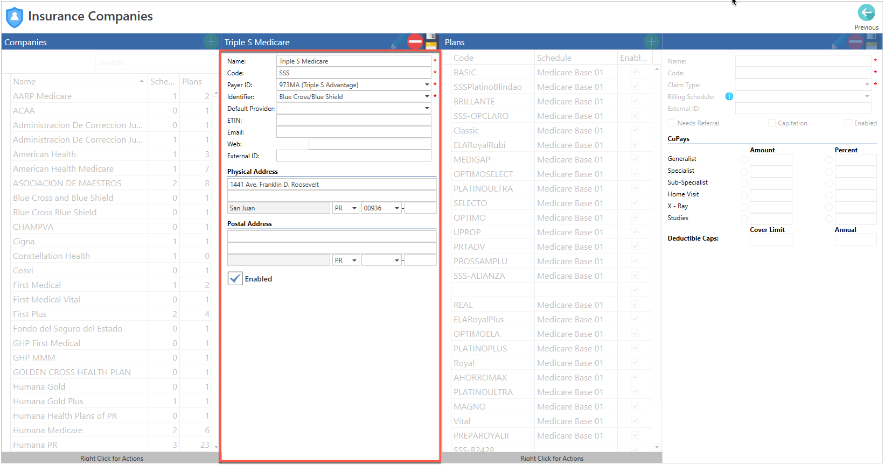Save plan details with the floppy icon

click(x=872, y=41)
